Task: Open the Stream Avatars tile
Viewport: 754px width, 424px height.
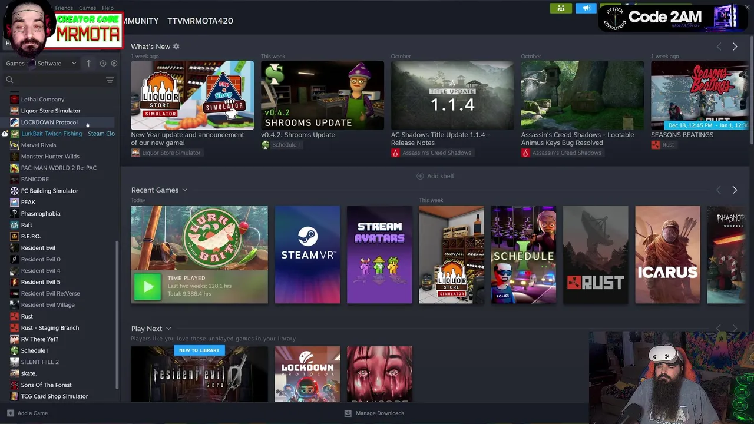Action: click(379, 255)
